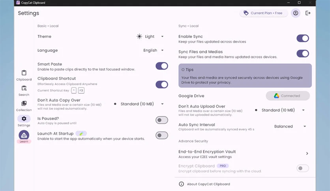This screenshot has height=191, width=330.
Task: Click the sun icon beside Light theme
Action: click(139, 36)
